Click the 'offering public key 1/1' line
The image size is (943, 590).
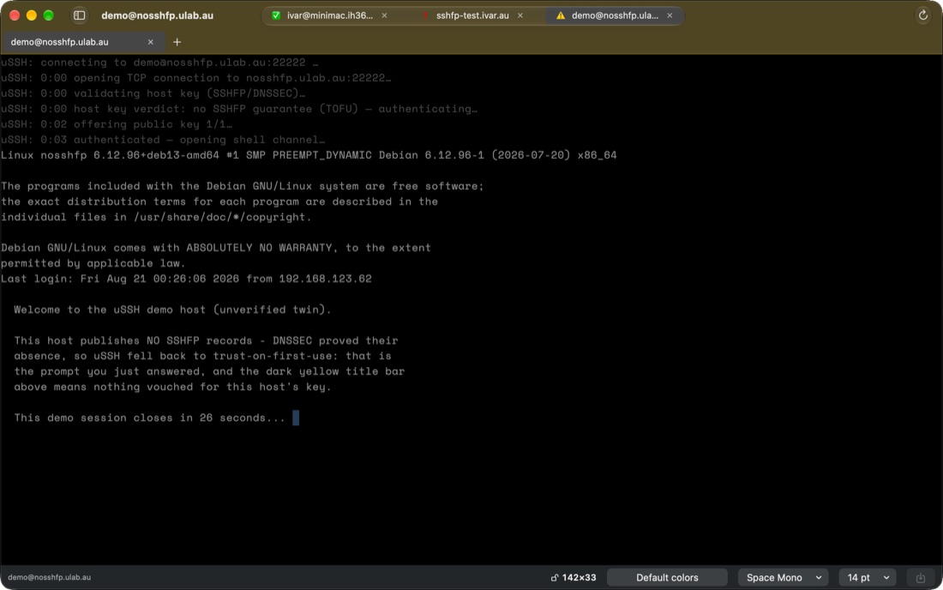(116, 124)
